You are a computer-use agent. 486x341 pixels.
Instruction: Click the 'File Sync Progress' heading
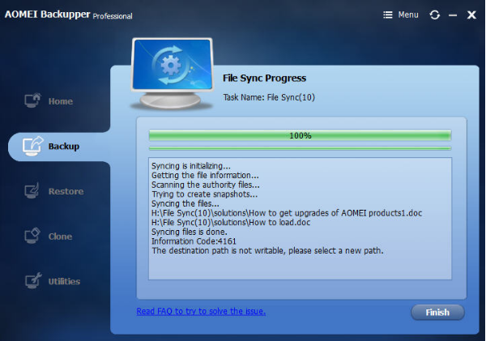click(x=264, y=78)
